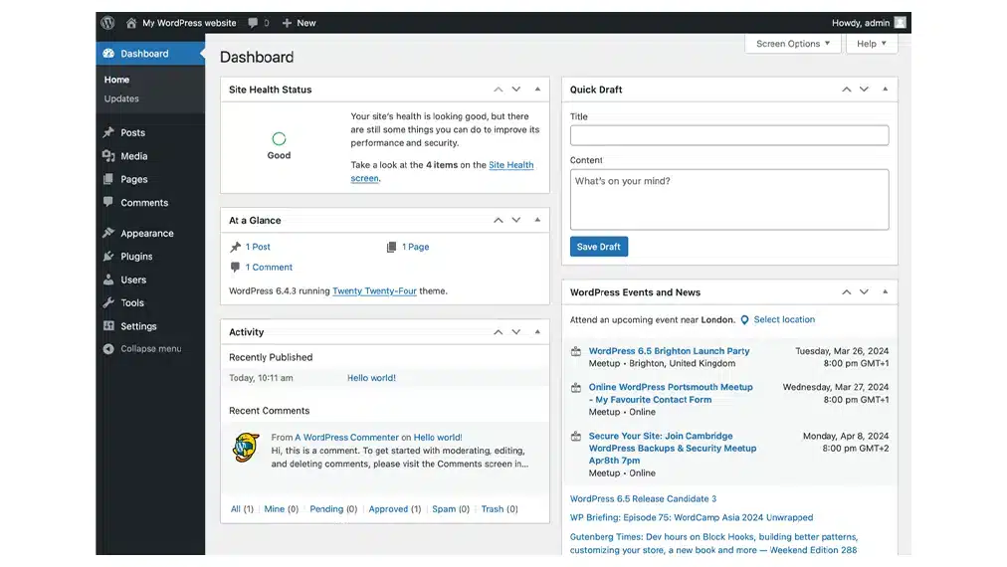The image size is (1007, 567).
Task: Click the Appearance paintbrush icon
Action: [108, 233]
